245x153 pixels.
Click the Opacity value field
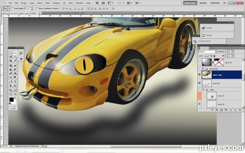pyautogui.click(x=228, y=51)
